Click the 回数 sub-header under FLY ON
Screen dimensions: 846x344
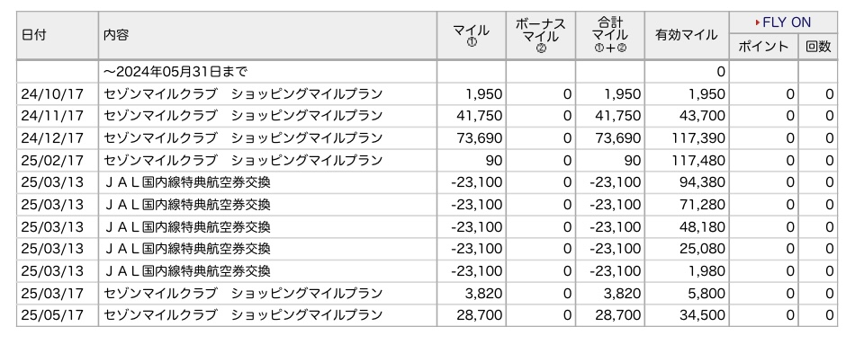point(818,47)
